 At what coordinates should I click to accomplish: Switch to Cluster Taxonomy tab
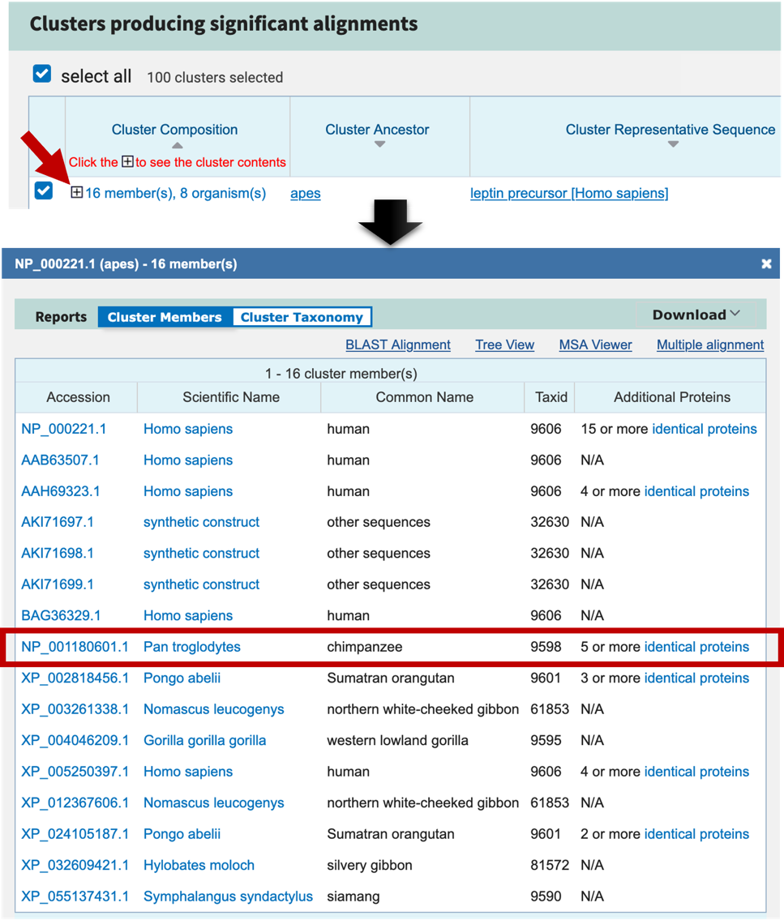(x=302, y=317)
